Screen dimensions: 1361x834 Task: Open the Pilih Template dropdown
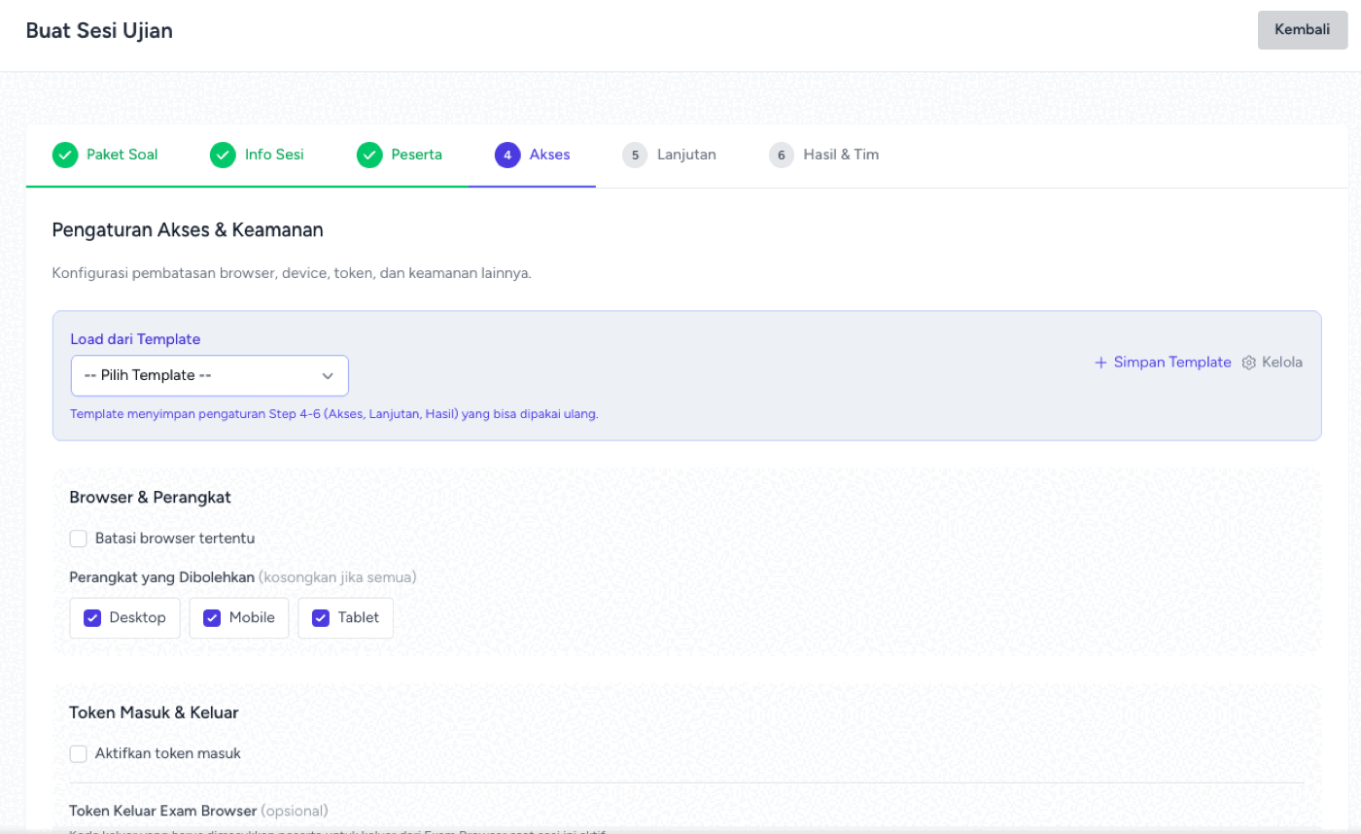pos(210,376)
